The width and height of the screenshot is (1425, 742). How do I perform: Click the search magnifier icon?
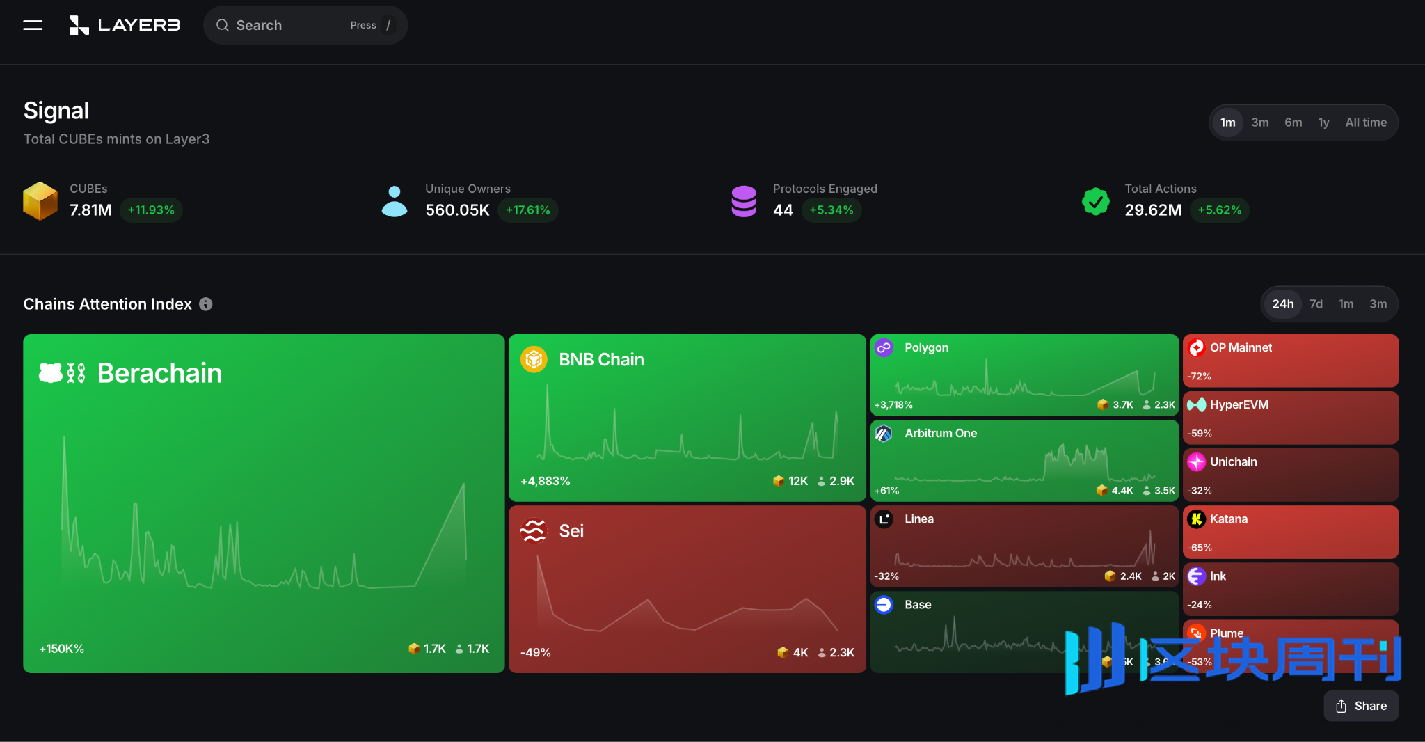pos(223,25)
